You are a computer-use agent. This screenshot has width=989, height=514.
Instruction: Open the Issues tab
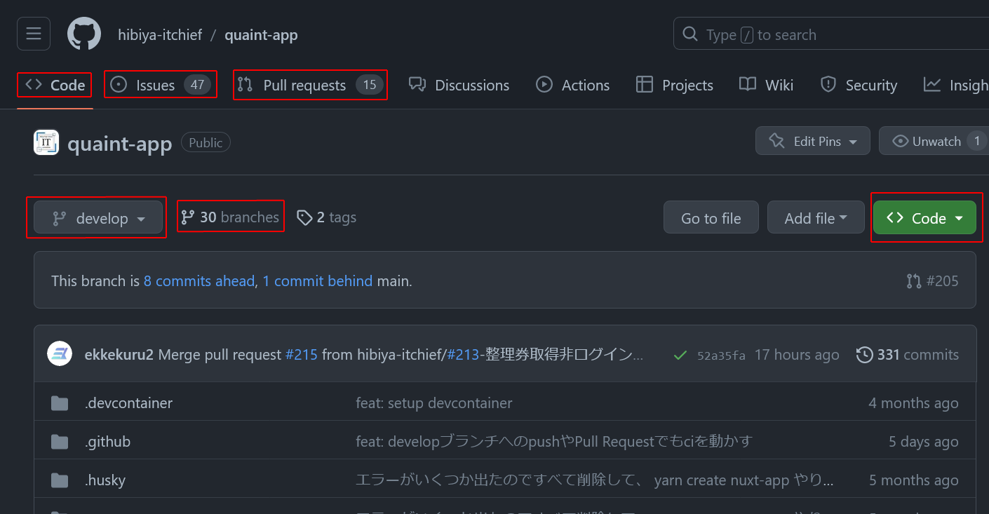point(161,86)
